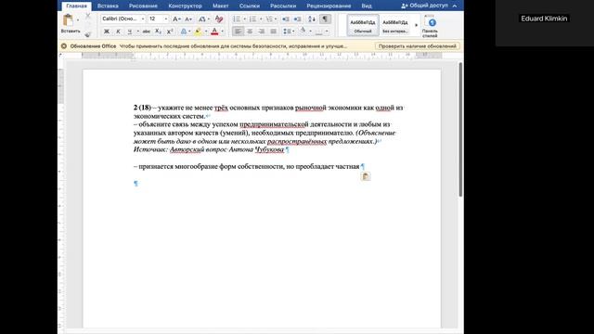Viewport: 594px width, 334px height.
Task: Collapse the ribbon with the chevron
Action: pos(455,6)
